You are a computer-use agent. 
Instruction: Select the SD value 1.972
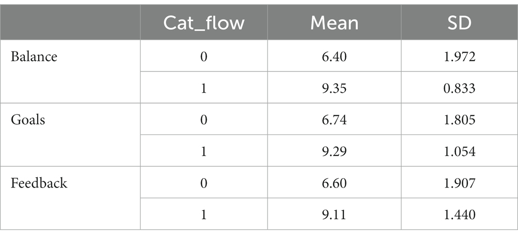coord(460,57)
